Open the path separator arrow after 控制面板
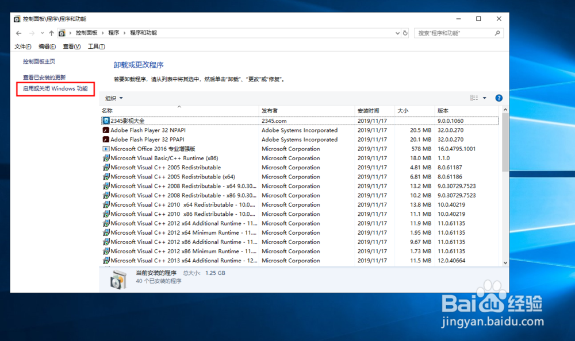This screenshot has width=575, height=341. click(103, 33)
